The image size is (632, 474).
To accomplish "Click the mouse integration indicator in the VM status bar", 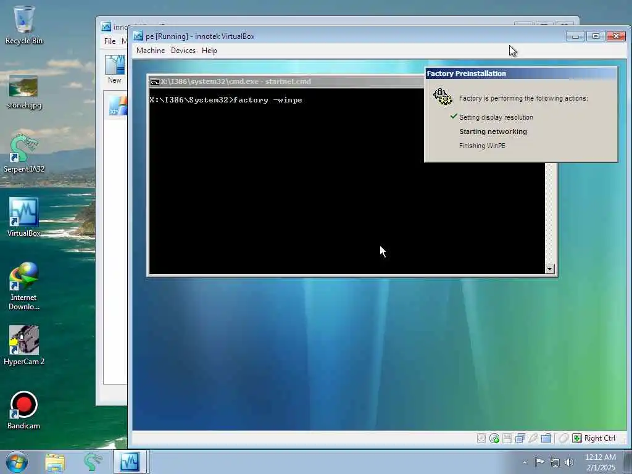I will pos(563,438).
